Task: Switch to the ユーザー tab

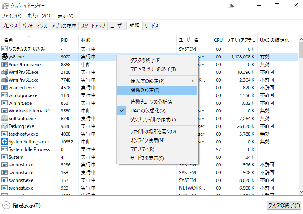Action: (x=117, y=26)
